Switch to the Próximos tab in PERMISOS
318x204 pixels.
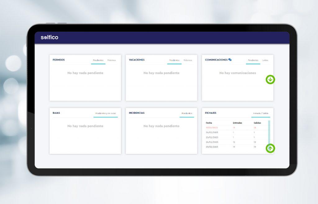pos(112,60)
